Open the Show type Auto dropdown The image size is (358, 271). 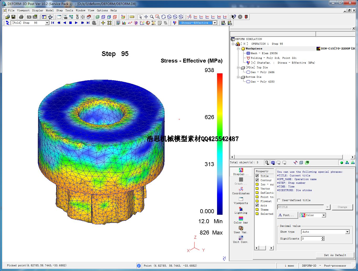click(347, 232)
